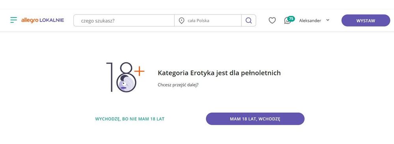
Task: Confirm with "MAM 18 LAT, WCHODZĘ" button
Action: point(255,119)
